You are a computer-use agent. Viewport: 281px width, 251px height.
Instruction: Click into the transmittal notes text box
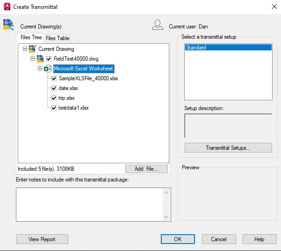[89, 204]
